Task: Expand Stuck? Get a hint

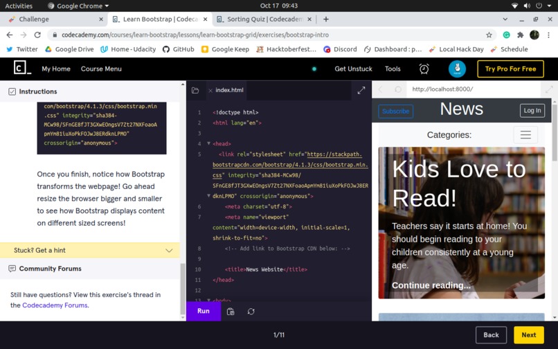Action: (x=90, y=251)
